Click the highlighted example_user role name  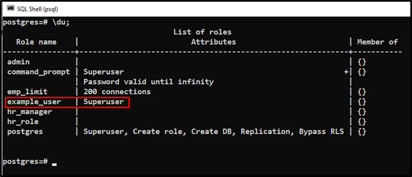click(34, 102)
